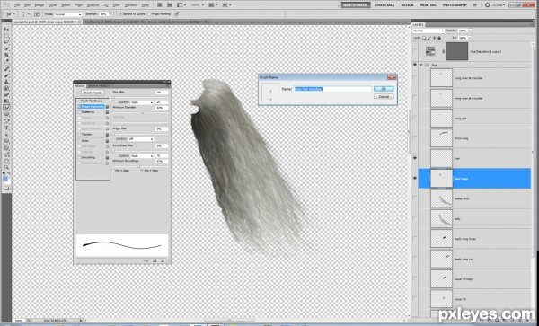Open the Arrange Documents dropdown
The height and width of the screenshot is (326, 539).
(213, 5)
